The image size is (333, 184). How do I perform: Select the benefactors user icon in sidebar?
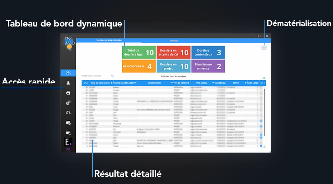pos(68,73)
